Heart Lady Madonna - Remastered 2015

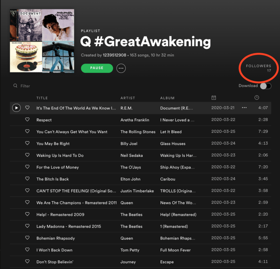(x=27, y=226)
